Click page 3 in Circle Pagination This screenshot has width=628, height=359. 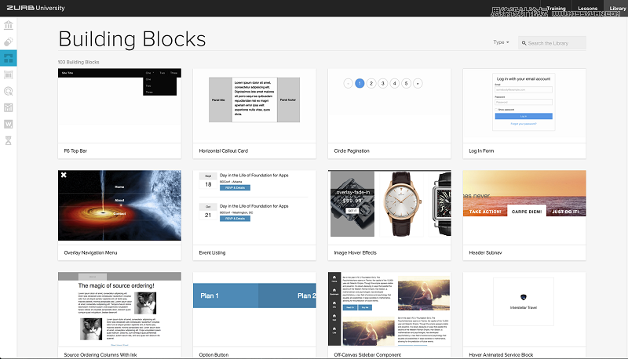point(382,82)
